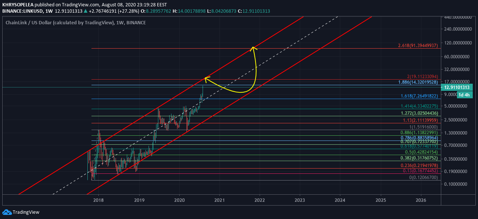Click the 2019 time axis label
The image size is (478, 219).
pos(139,200)
